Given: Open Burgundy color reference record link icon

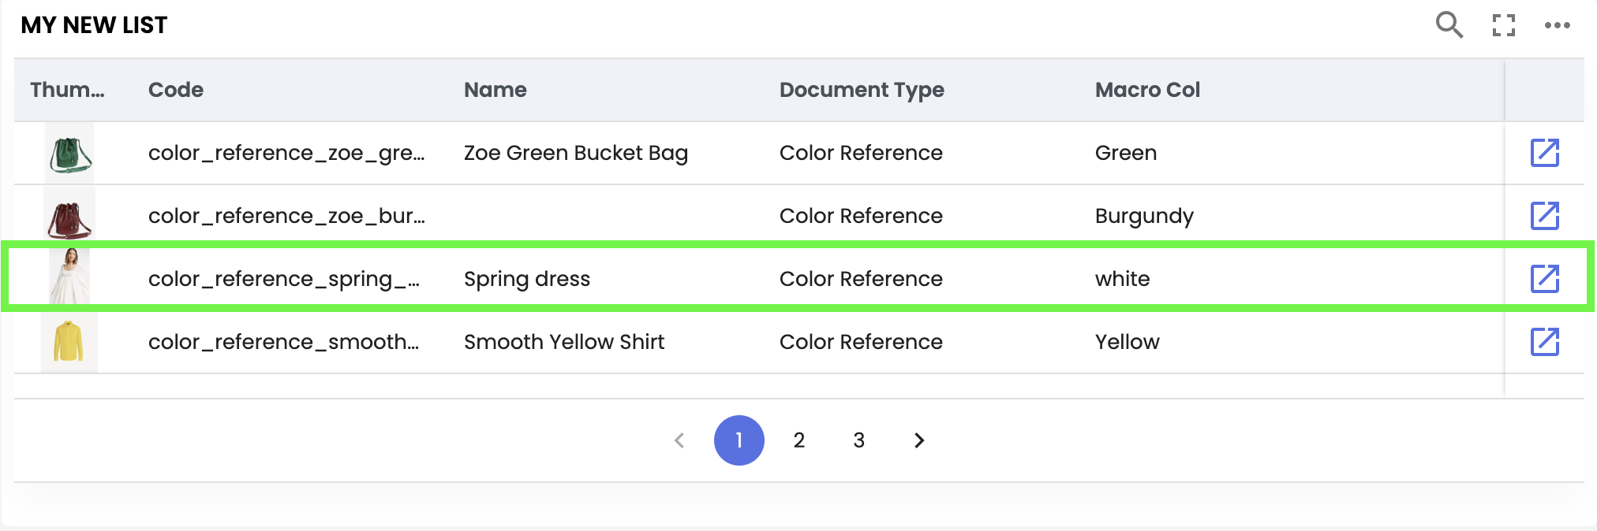Looking at the screenshot, I should pyautogui.click(x=1544, y=216).
